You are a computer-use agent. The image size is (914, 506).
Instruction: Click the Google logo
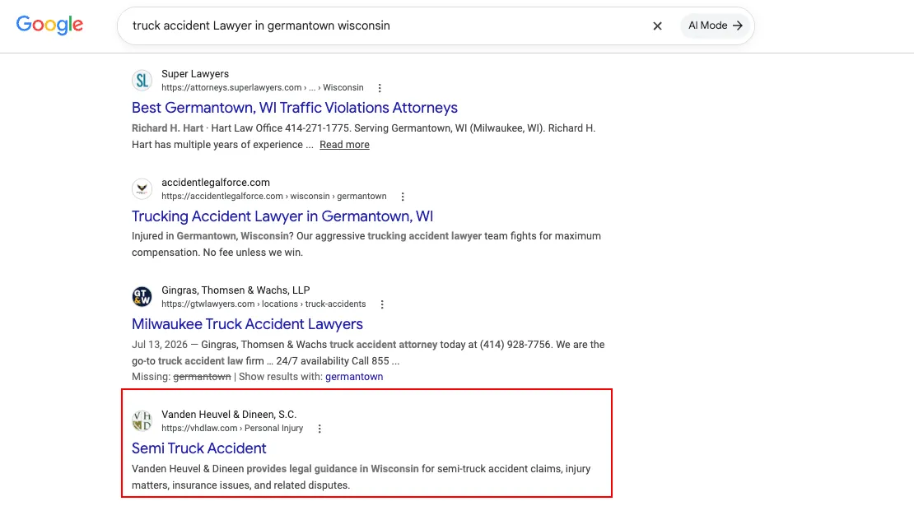pos(49,25)
